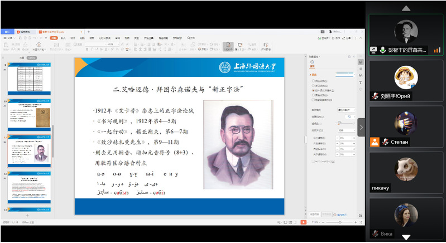Click the apply to all button
The height and width of the screenshot is (243, 446).
pos(316,214)
